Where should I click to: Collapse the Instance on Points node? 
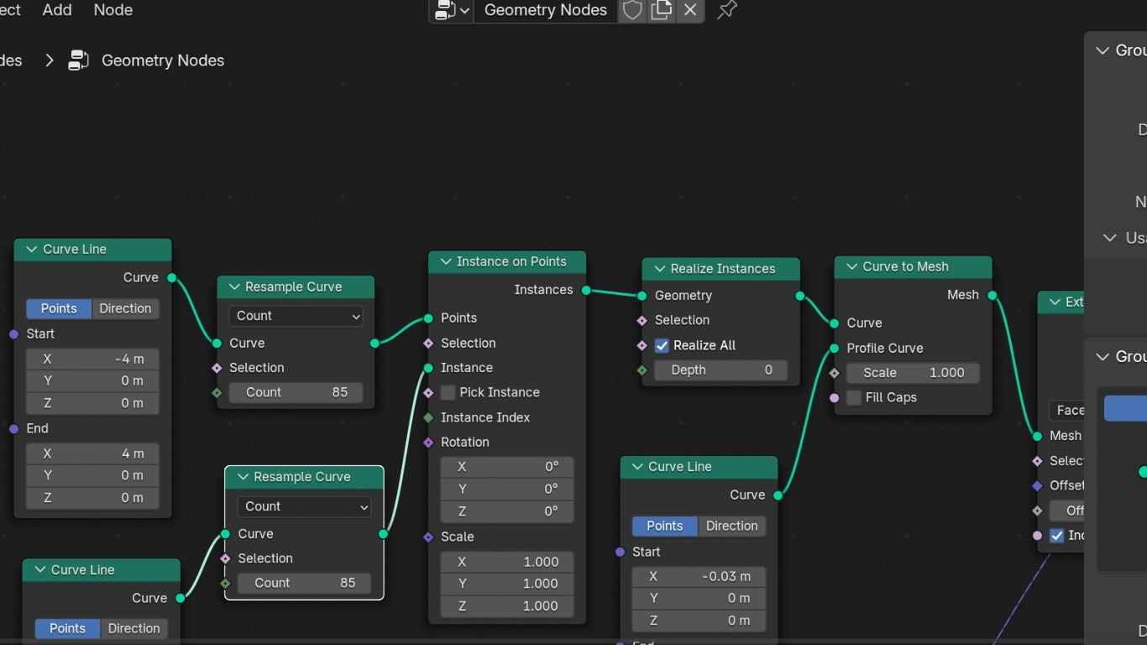pyautogui.click(x=443, y=262)
